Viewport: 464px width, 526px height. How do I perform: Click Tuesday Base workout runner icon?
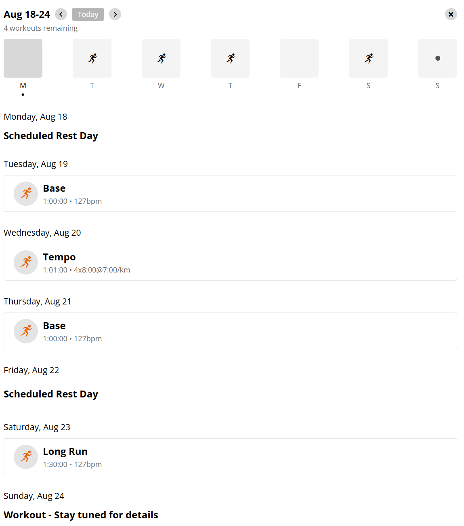(26, 194)
